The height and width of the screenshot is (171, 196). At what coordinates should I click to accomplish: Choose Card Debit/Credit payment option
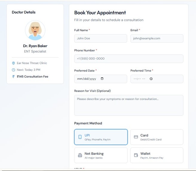tap(157, 137)
